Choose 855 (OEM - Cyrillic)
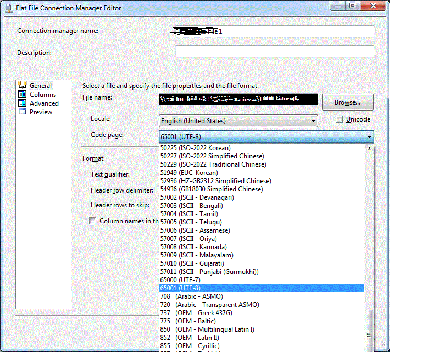The width and height of the screenshot is (422, 352). (x=262, y=346)
